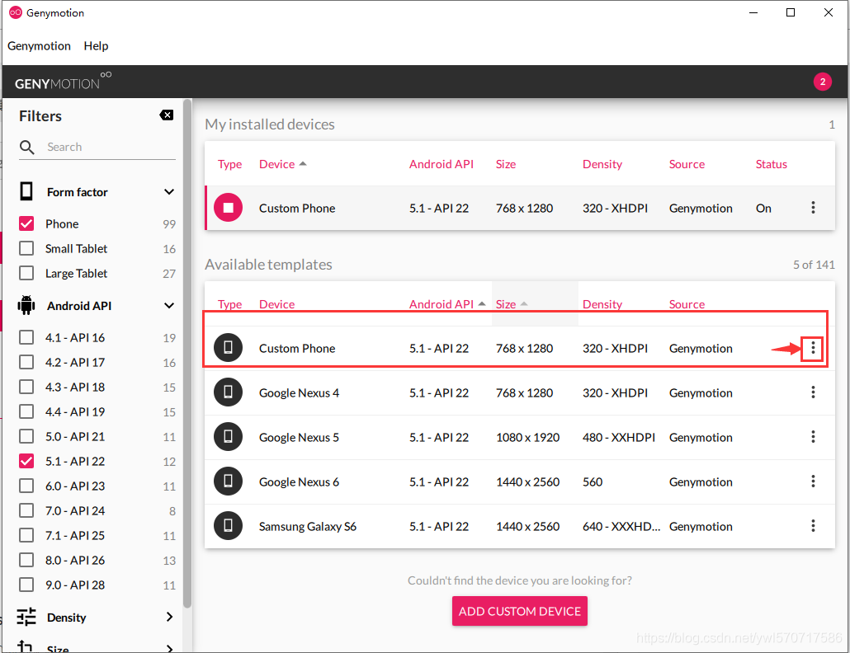This screenshot has width=850, height=653.
Task: Open the Help menu
Action: coord(96,46)
